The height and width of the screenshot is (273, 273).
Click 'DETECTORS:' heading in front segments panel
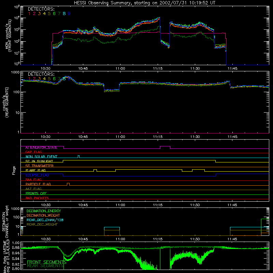click(x=41, y=9)
